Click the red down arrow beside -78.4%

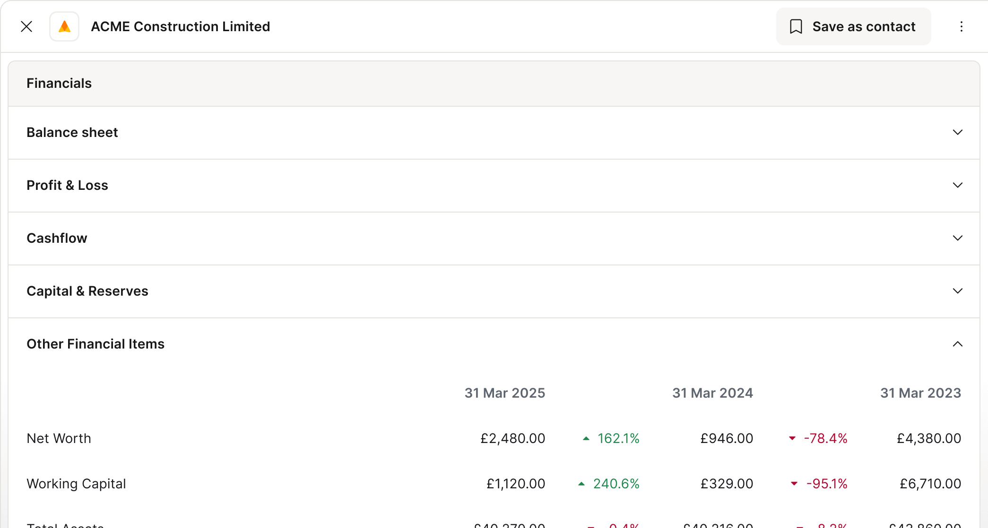[792, 438]
